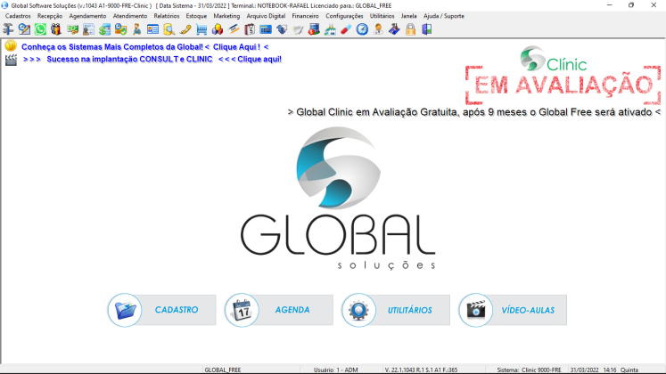Open the database magnifier search icon
The width and height of the screenshot is (666, 374).
pos(169,29)
